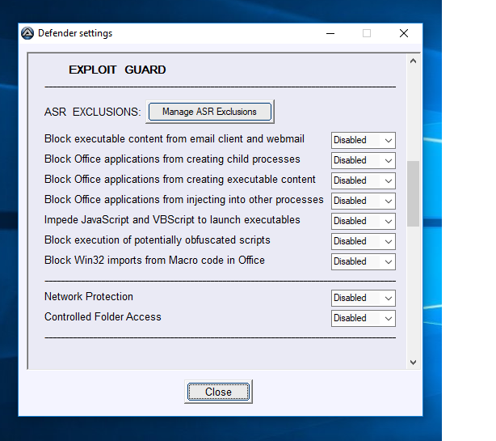Click the EXPLOIT GUARD heading
Screen dimensions: 496x441
point(117,70)
